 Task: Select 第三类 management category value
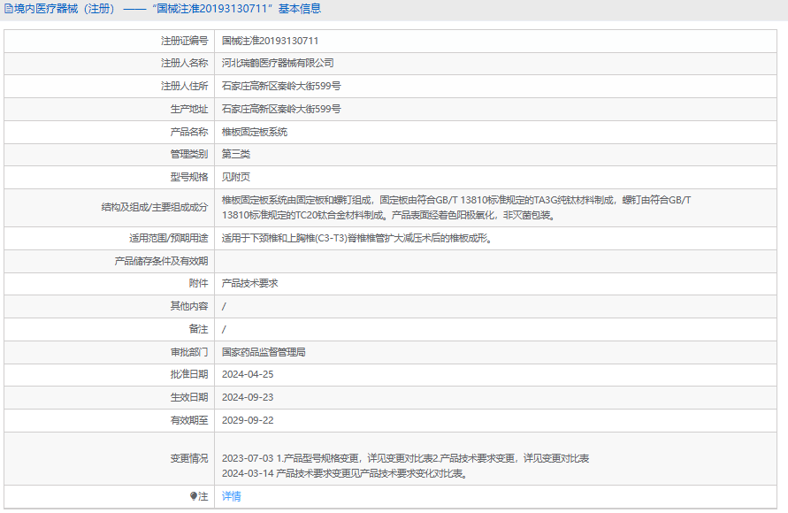(x=236, y=154)
